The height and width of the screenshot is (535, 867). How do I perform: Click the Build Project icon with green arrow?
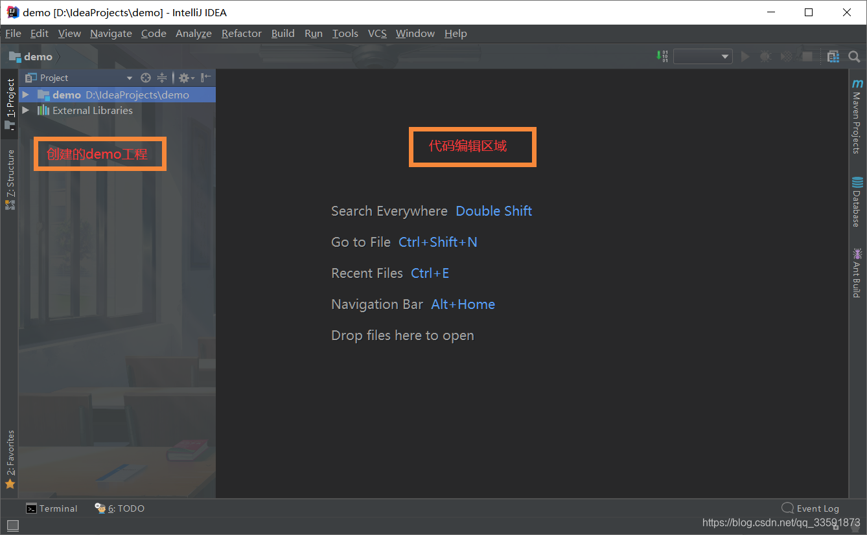click(x=662, y=56)
